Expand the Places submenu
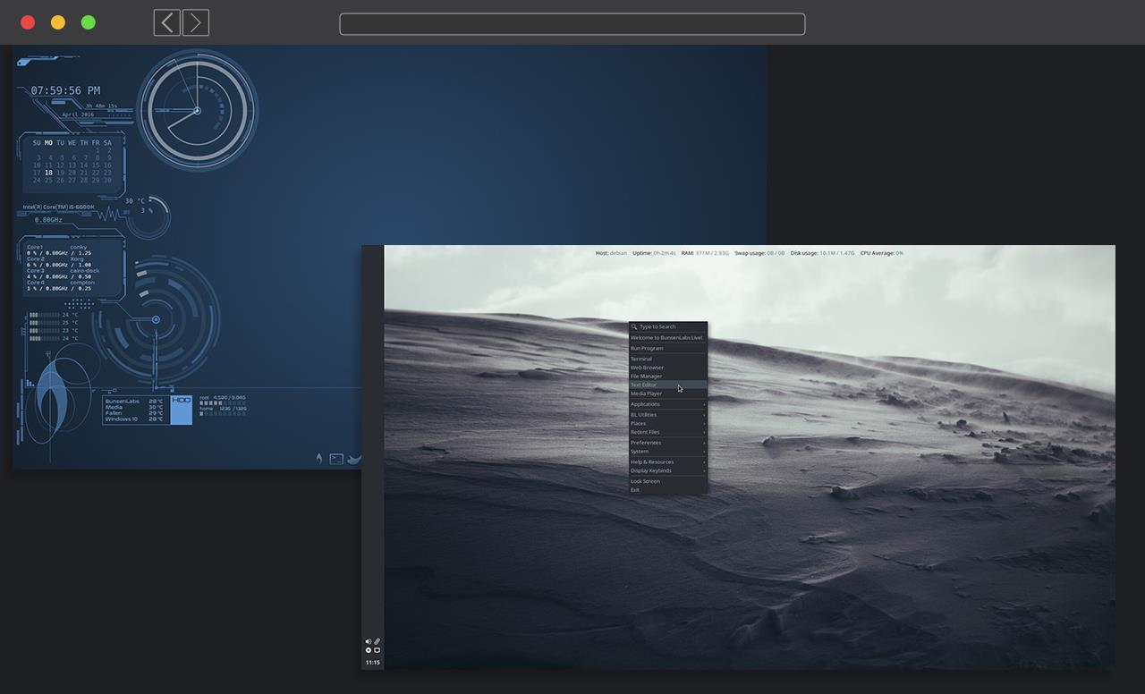Viewport: 1145px width, 694px height. [667, 424]
